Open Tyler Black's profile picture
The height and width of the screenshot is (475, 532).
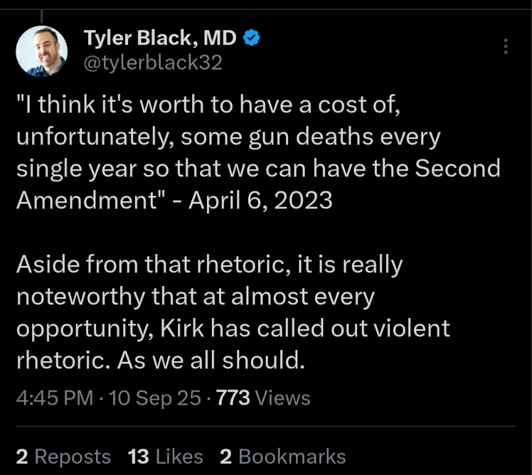41,51
